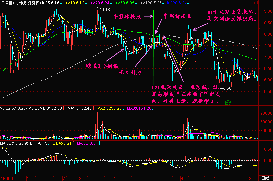Click the green vertical 牛熊转换线 line

154,51
